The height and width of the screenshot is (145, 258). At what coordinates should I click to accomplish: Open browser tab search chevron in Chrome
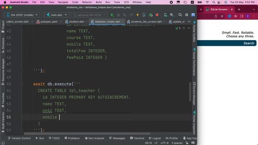pos(254,10)
